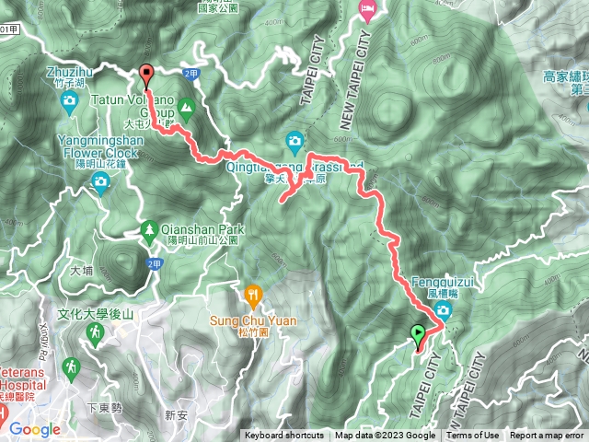
Task: Click the Sung Chu Yuan text label
Action: 253,321
